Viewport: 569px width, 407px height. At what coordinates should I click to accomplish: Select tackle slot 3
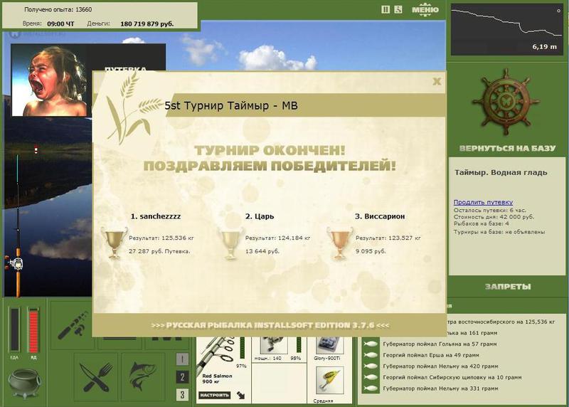(182, 394)
